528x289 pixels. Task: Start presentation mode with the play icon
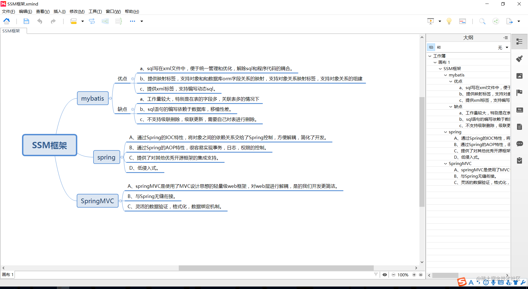430,21
